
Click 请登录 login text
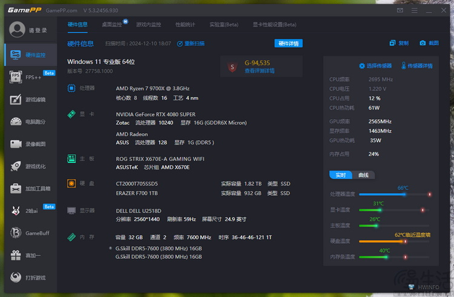coord(38,30)
